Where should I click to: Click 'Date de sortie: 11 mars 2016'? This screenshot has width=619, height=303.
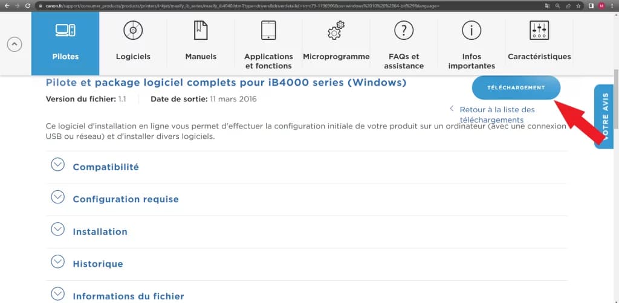[204, 99]
